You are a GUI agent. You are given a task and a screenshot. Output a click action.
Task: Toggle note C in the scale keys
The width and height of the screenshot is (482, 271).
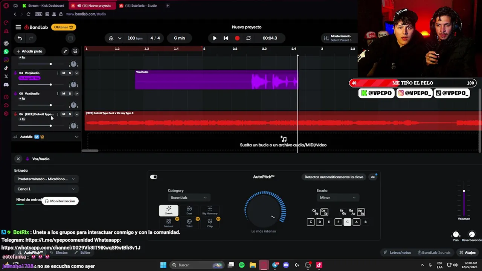[x=311, y=222]
